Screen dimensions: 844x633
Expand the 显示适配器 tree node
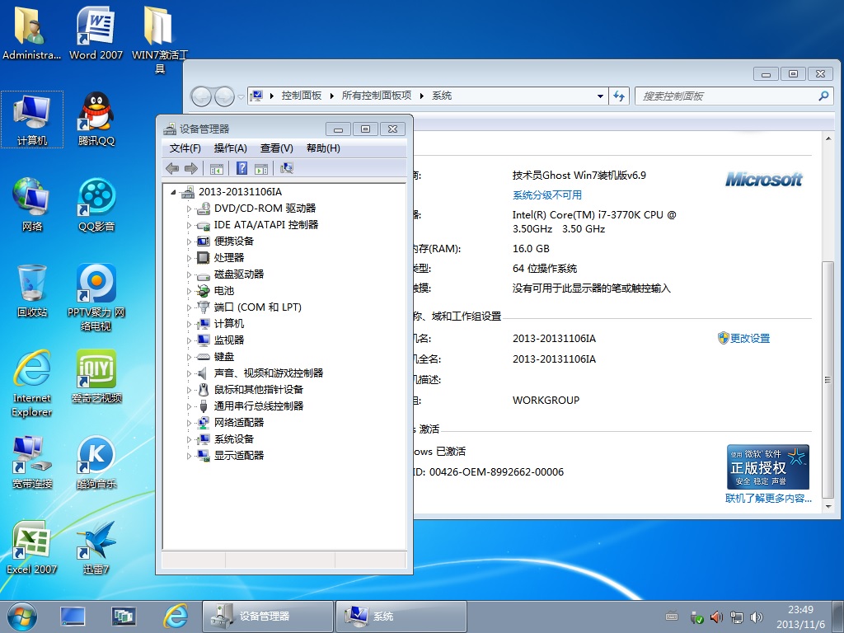pyautogui.click(x=189, y=456)
